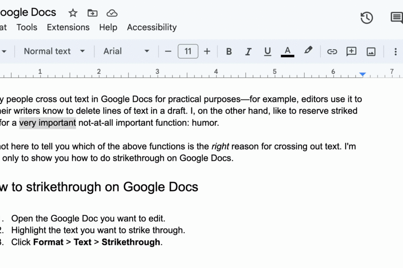
Task: Toggle bold formatting
Action: (229, 51)
